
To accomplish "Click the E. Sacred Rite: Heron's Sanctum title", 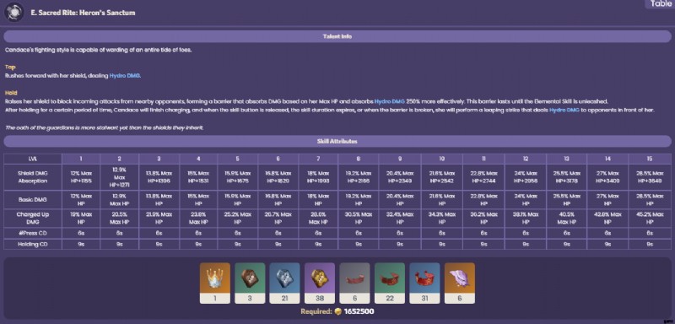I will coord(83,13).
